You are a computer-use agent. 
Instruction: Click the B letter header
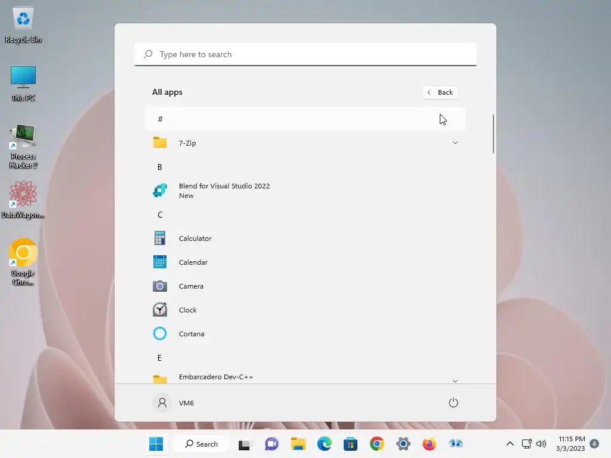coord(159,167)
